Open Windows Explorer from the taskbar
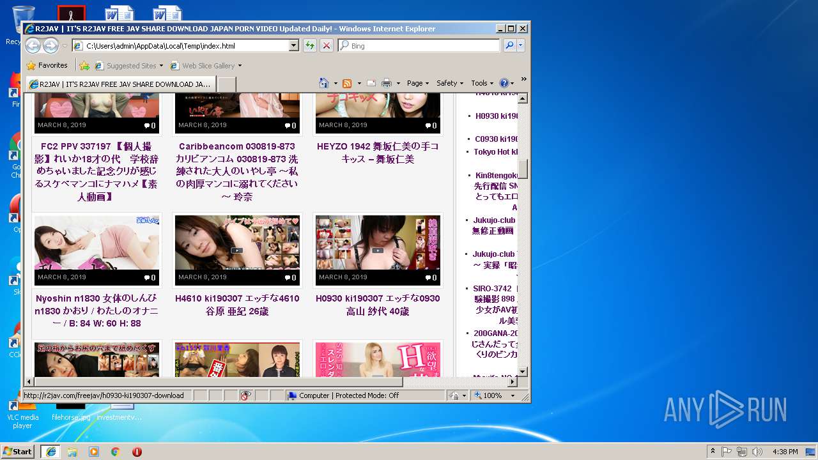The image size is (818, 460). (72, 451)
